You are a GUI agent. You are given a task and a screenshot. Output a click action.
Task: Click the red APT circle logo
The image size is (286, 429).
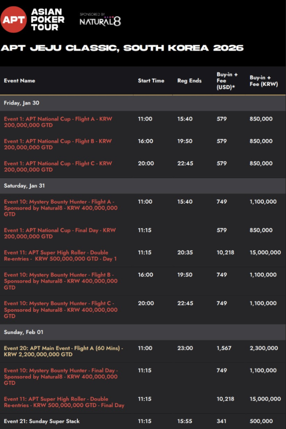[x=14, y=19]
